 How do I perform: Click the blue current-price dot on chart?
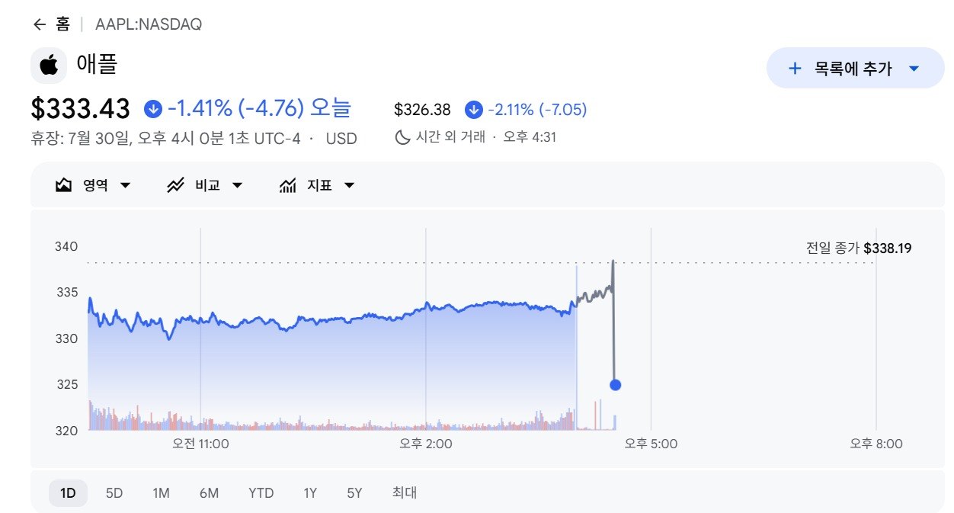616,385
